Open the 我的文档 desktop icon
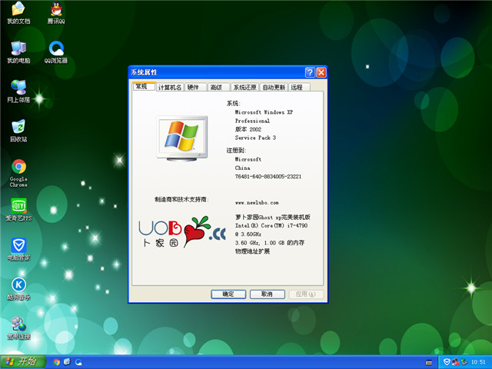 pyautogui.click(x=18, y=12)
